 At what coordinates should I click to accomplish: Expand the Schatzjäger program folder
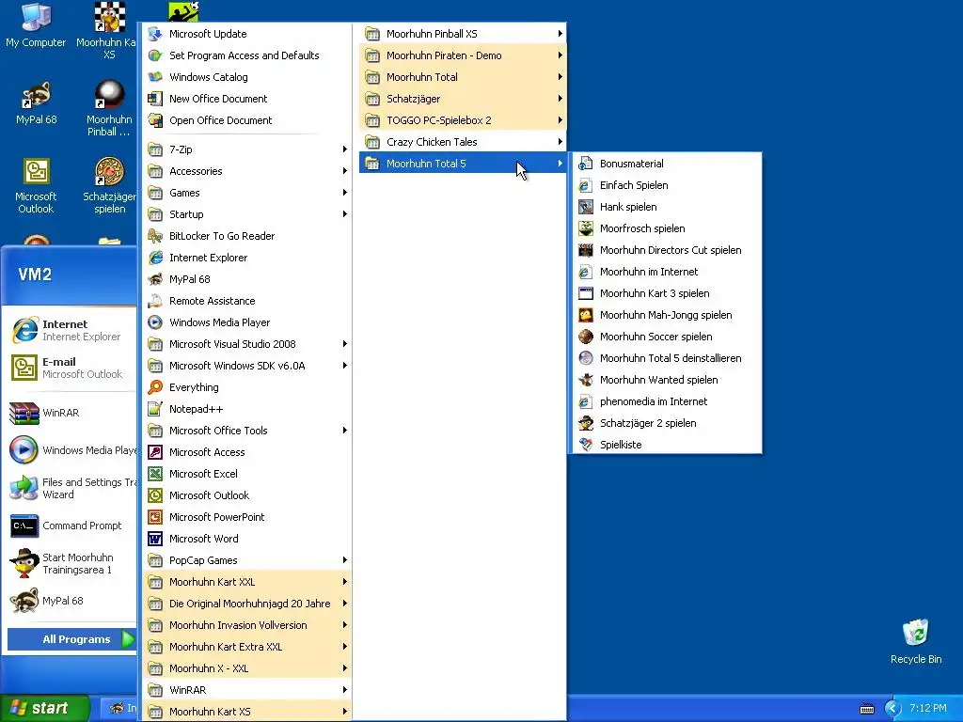[x=463, y=98]
